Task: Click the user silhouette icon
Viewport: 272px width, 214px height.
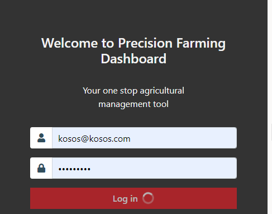Action: tap(41, 138)
